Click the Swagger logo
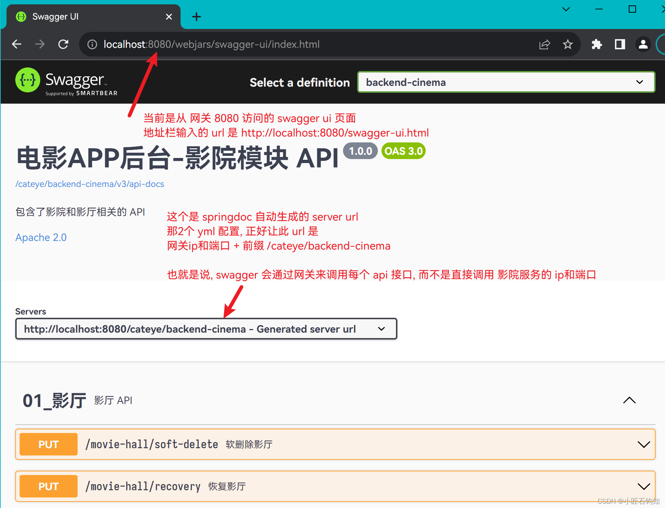Image resolution: width=665 pixels, height=508 pixels. 66,82
